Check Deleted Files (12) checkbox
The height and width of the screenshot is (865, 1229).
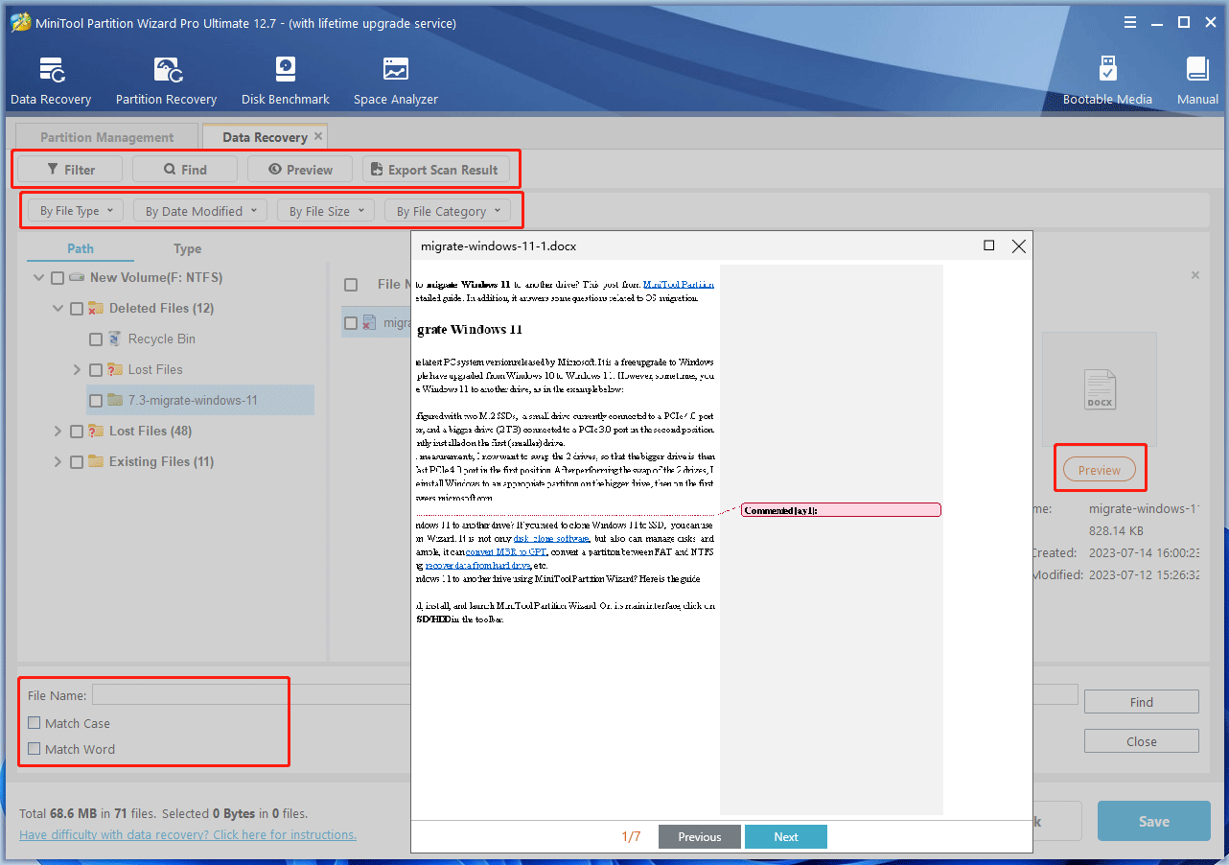pyautogui.click(x=77, y=309)
